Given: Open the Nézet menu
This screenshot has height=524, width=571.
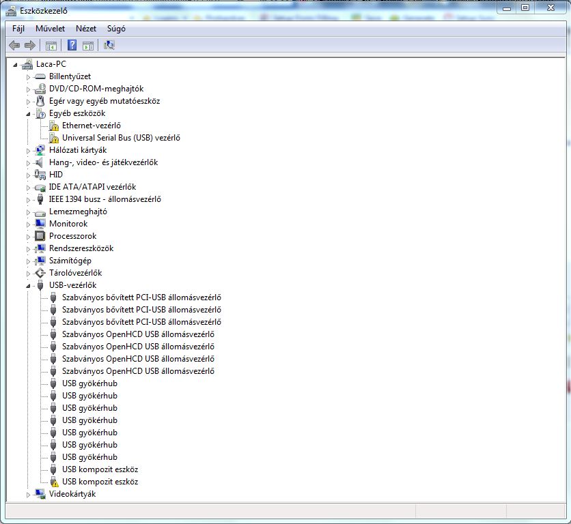Looking at the screenshot, I should [86, 29].
